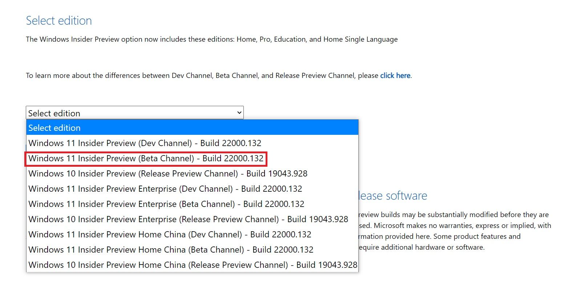Choose Windows 10 Home China Release Preview Channel
This screenshot has height=295, width=569.
pyautogui.click(x=192, y=265)
